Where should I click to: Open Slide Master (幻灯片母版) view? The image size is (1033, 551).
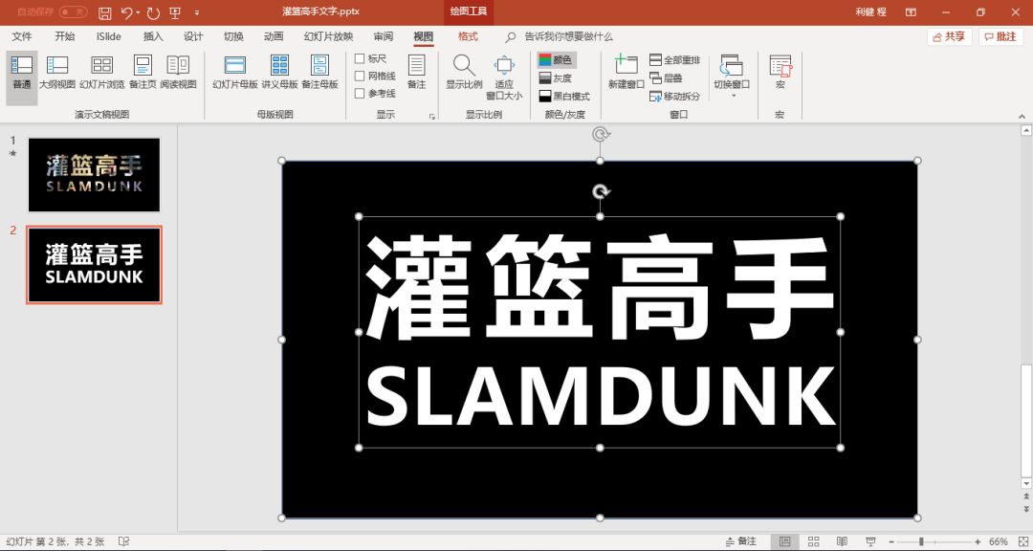click(x=235, y=66)
